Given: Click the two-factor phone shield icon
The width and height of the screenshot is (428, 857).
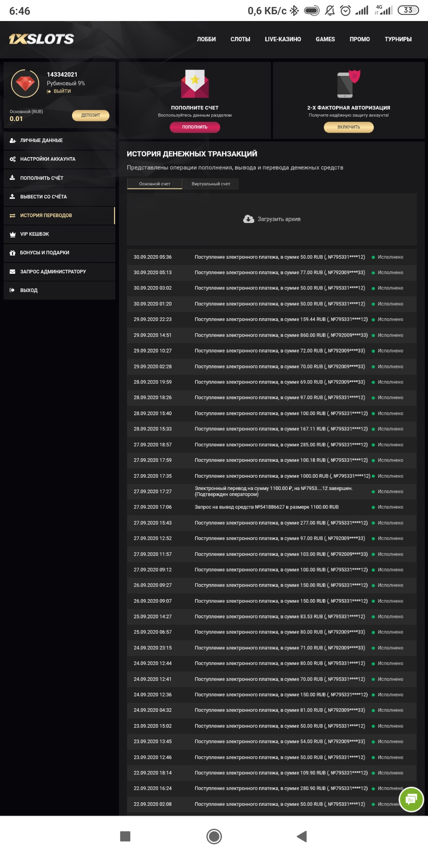Looking at the screenshot, I should [x=348, y=84].
